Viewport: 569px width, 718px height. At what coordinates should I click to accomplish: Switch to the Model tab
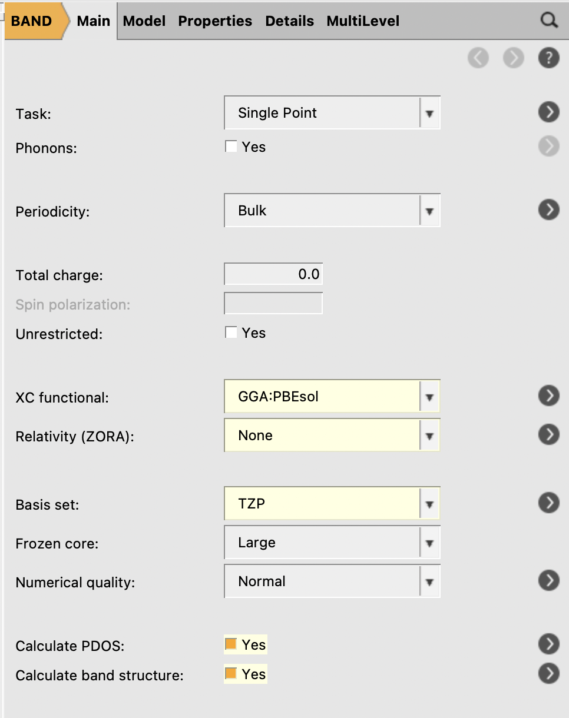click(144, 21)
